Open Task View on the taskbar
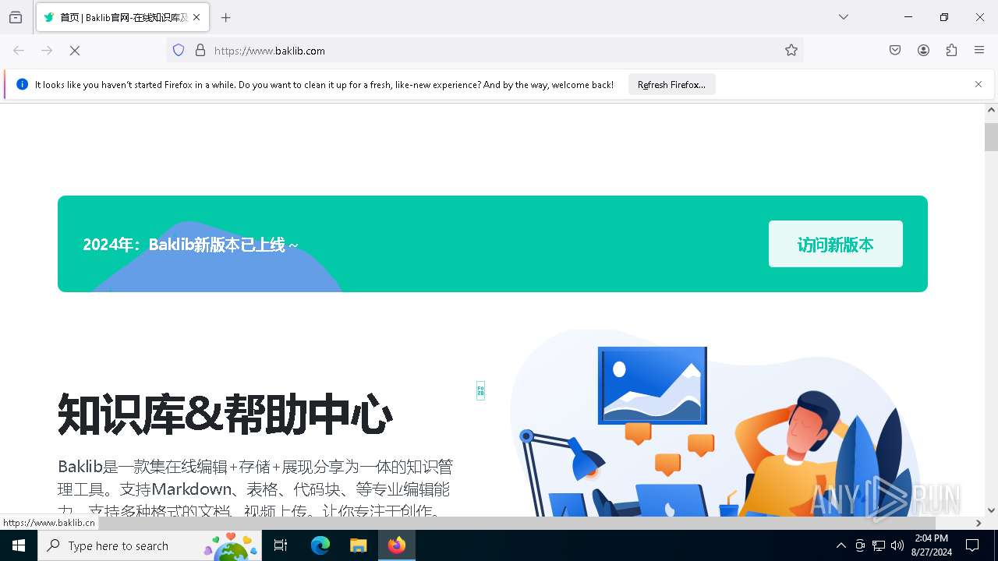The height and width of the screenshot is (561, 998). (281, 545)
